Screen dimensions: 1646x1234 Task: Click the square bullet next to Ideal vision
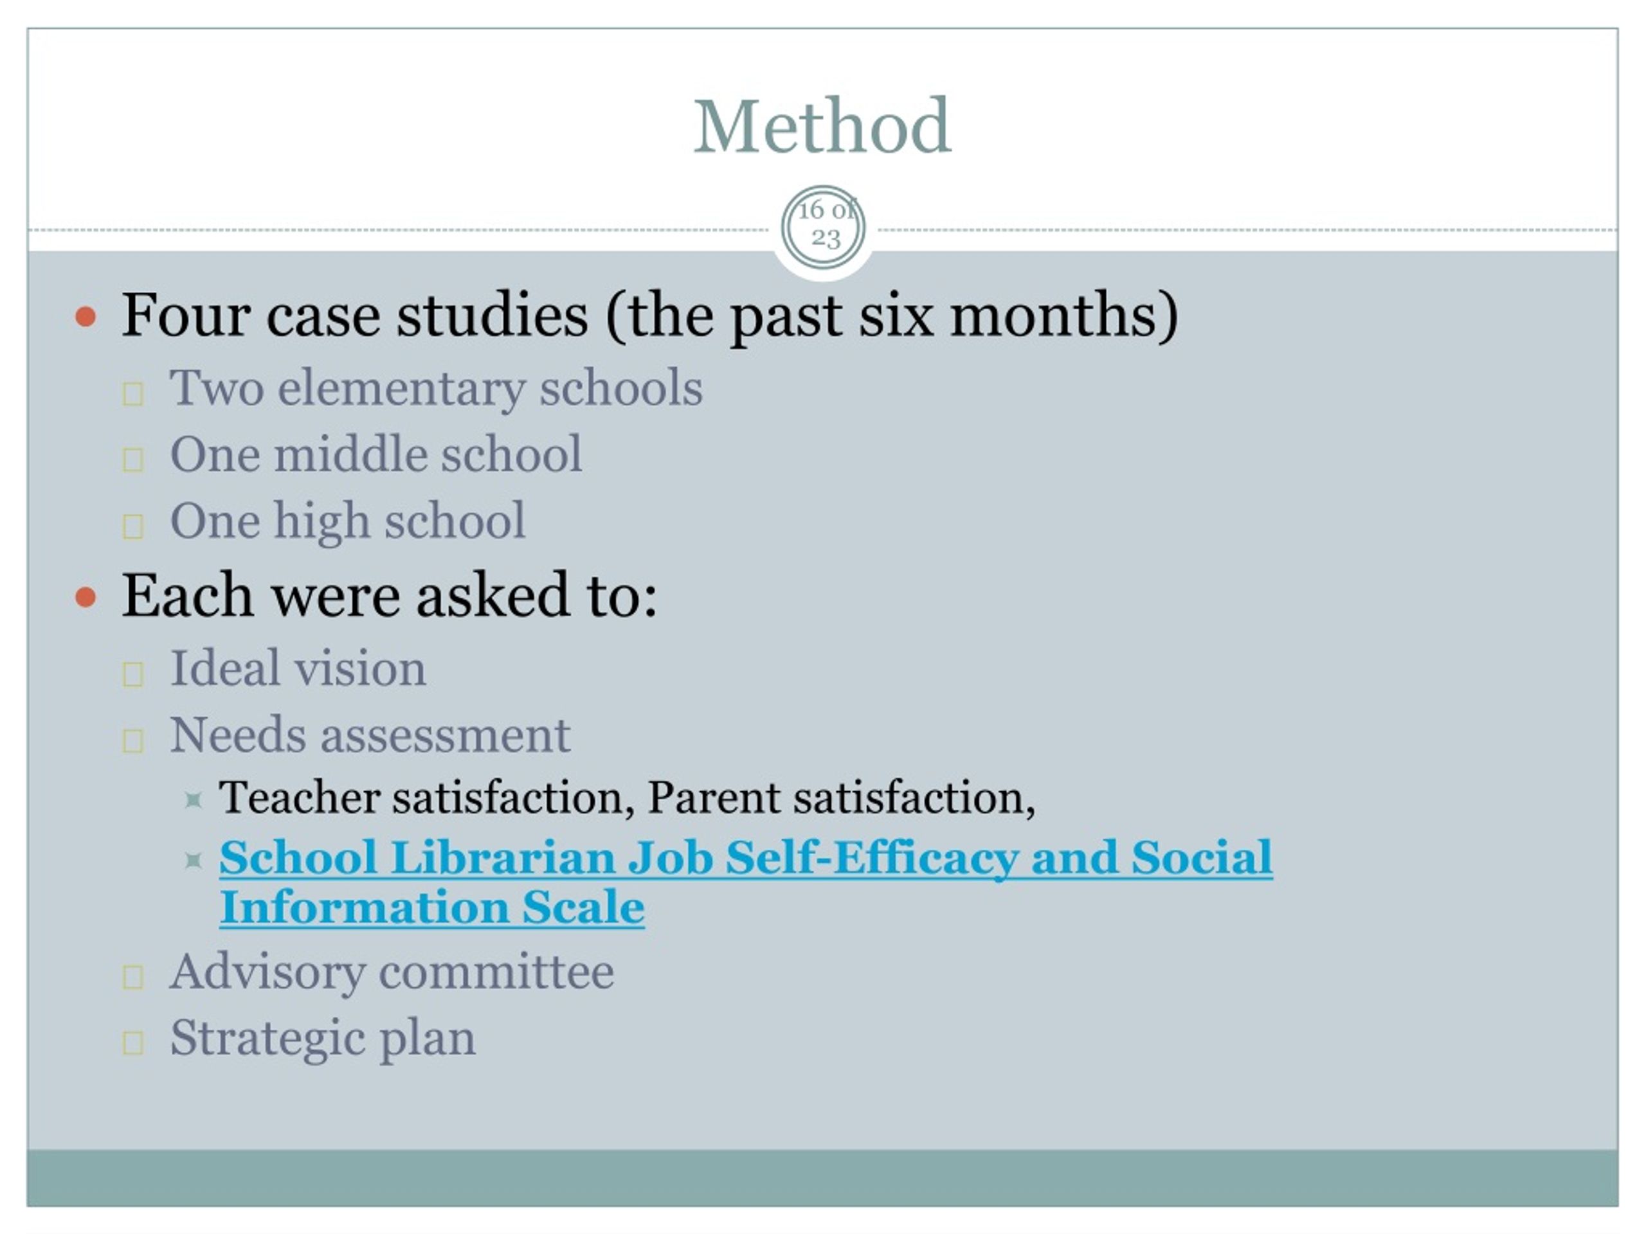133,675
